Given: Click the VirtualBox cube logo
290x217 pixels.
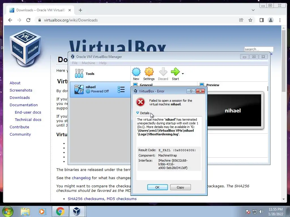Looking at the screenshot, I should pos(25,48).
